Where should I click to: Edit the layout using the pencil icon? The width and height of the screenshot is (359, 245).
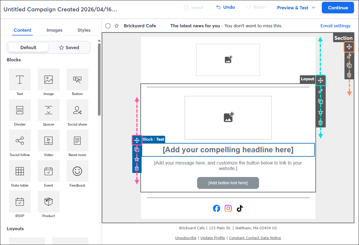tap(321, 91)
